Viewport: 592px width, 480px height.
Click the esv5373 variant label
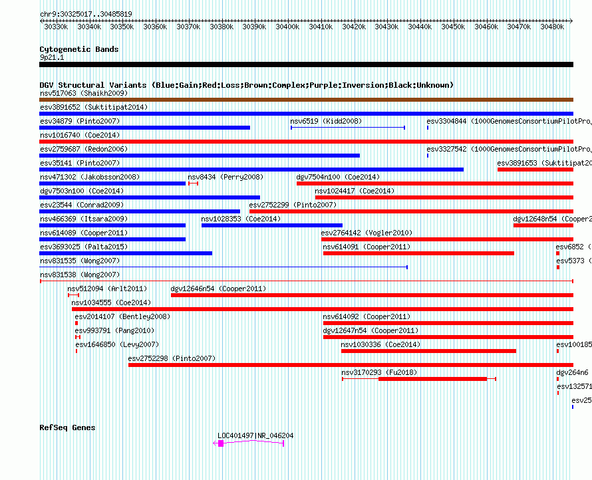[x=574, y=261]
